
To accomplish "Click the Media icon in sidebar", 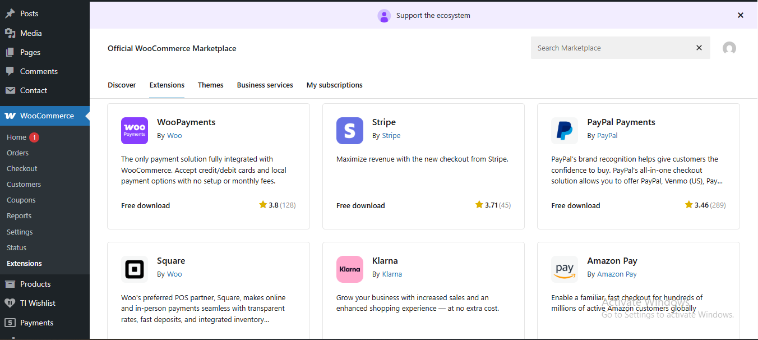I will pos(10,33).
